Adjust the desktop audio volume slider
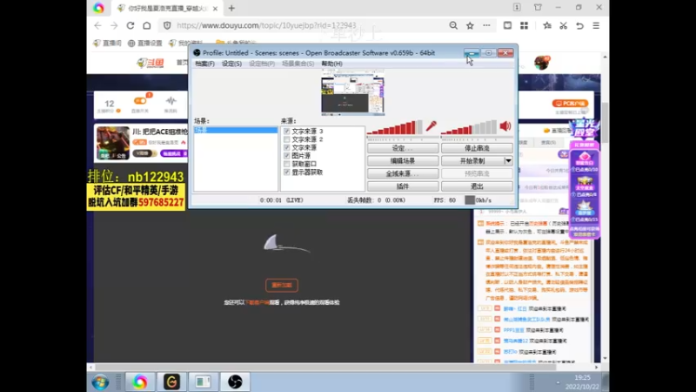 [469, 127]
